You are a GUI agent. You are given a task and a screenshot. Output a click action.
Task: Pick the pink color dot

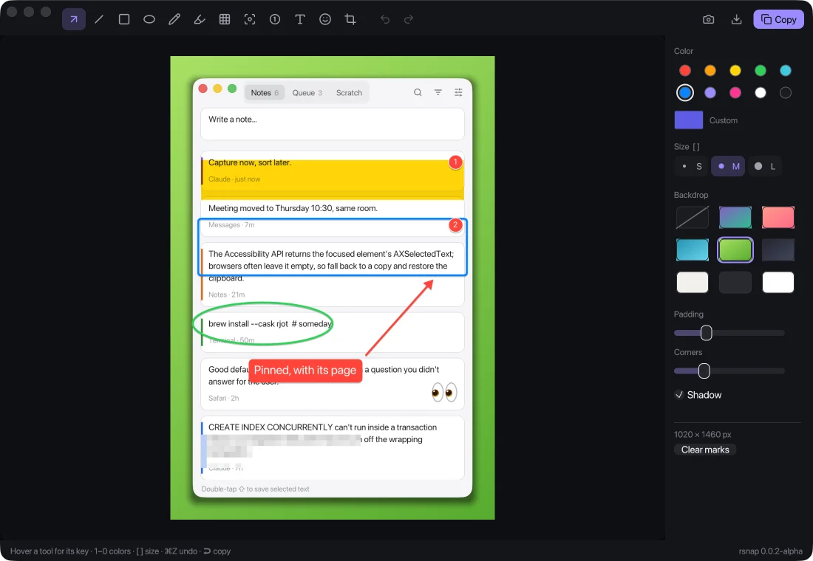pos(735,93)
